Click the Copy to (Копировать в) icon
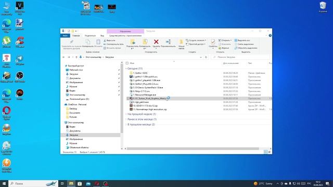This screenshot has height=187, width=333. (145, 42)
